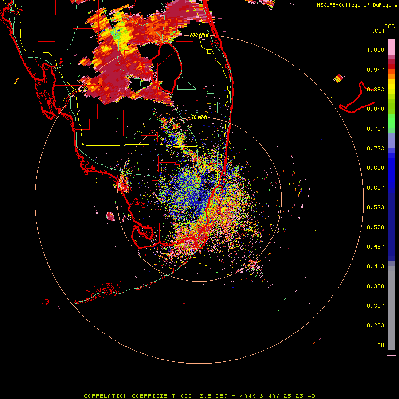399x399 pixels.
Task: Pick the bright green color bar segment
Action: coord(391,121)
